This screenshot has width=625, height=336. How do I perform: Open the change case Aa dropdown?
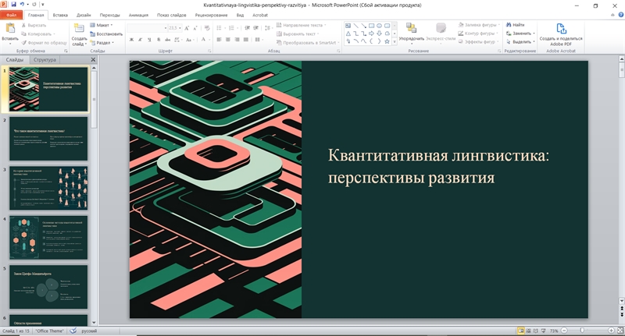pyautogui.click(x=189, y=39)
